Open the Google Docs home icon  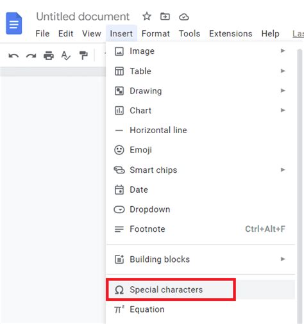[14, 24]
